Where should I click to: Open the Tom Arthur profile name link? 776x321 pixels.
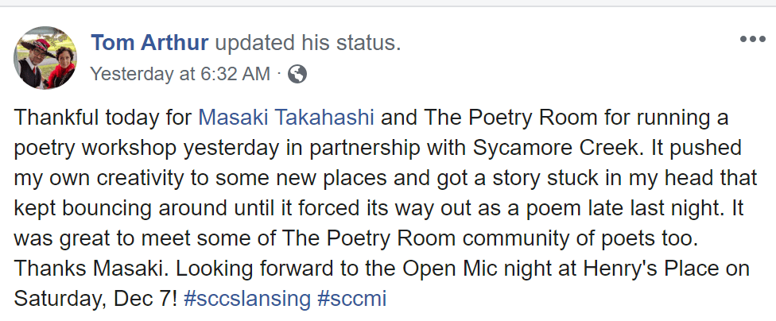pyautogui.click(x=150, y=42)
